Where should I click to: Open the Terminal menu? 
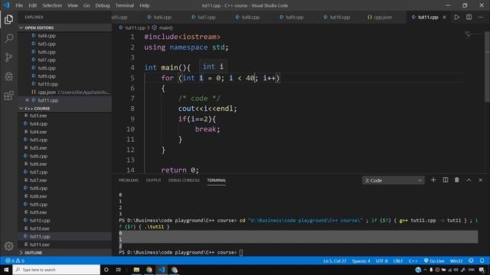click(125, 5)
